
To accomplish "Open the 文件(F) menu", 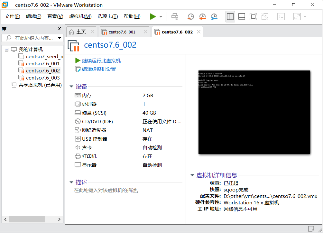I will point(12,16).
